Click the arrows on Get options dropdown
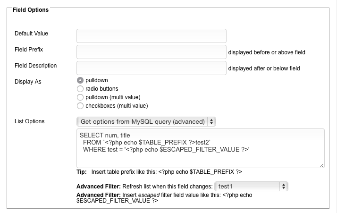This screenshot has width=337, height=213. tap(212, 121)
